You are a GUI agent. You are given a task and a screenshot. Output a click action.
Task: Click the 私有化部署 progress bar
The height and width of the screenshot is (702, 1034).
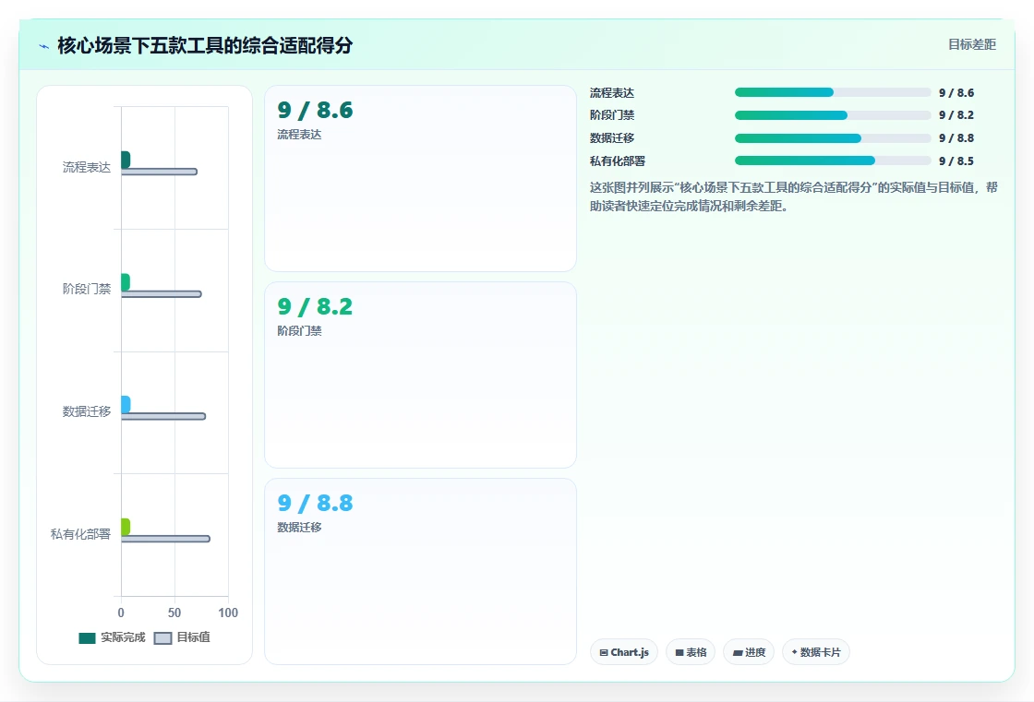(x=833, y=161)
